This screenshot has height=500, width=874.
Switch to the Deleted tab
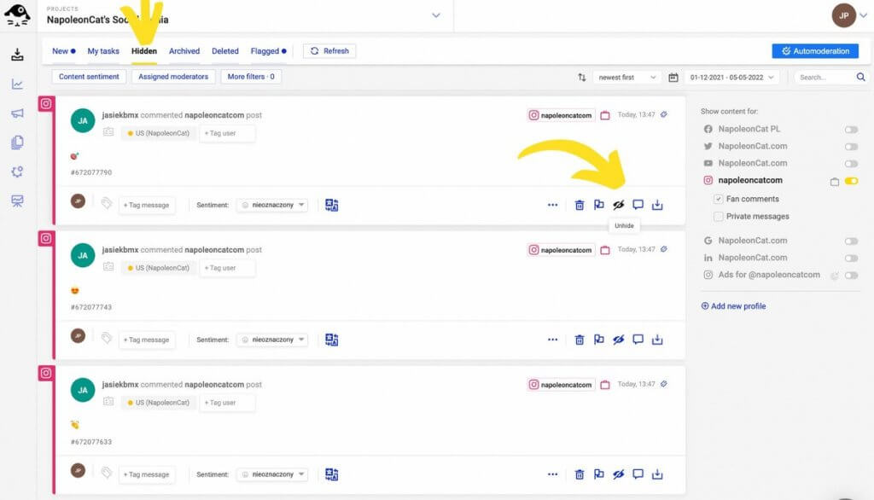(x=225, y=51)
